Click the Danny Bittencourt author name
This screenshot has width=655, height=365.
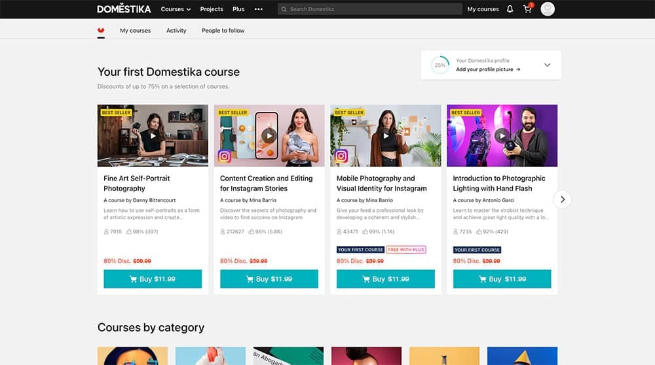pos(154,200)
